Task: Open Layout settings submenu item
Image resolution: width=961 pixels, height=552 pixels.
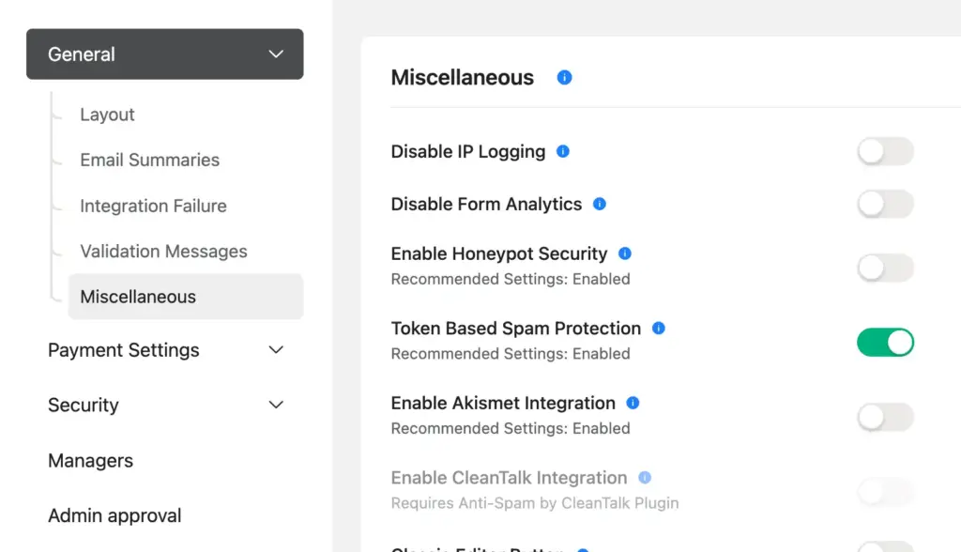Action: click(107, 115)
